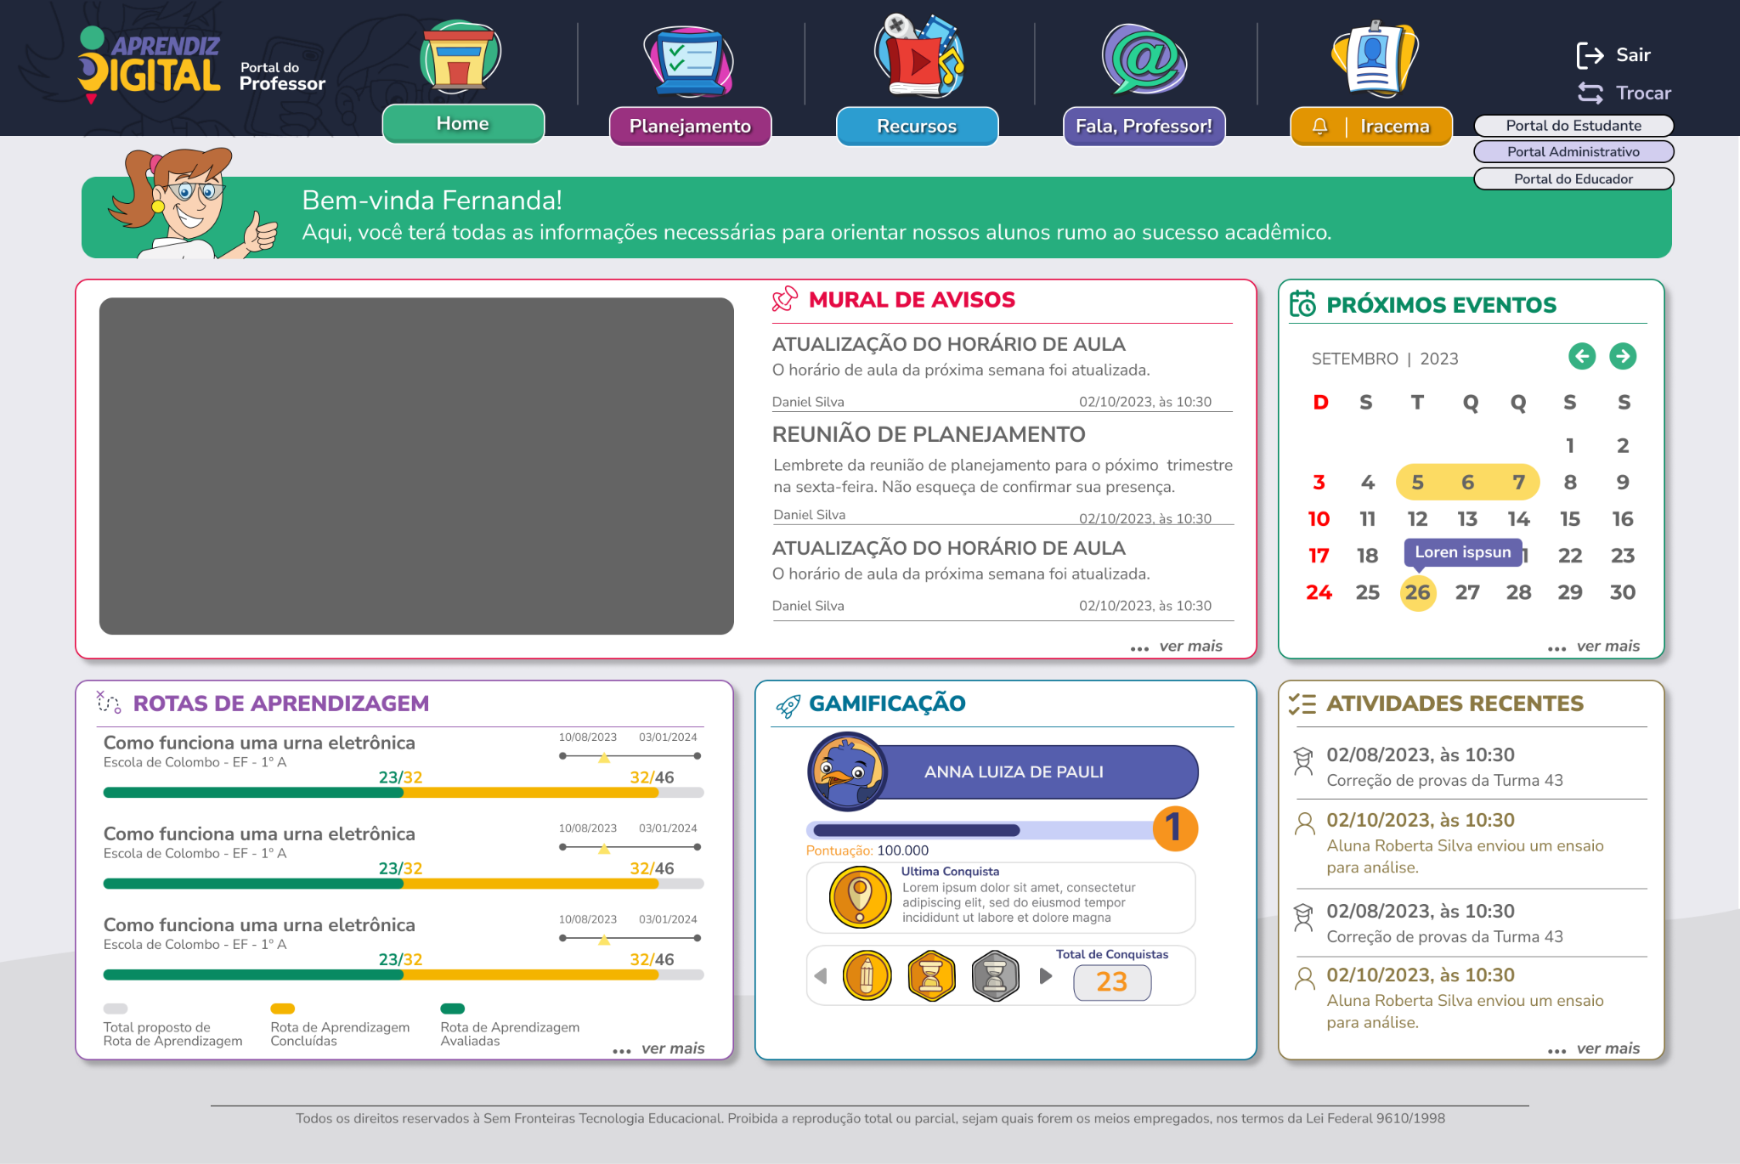
Task: Click the Atividades Recentes checklist icon
Action: point(1302,703)
